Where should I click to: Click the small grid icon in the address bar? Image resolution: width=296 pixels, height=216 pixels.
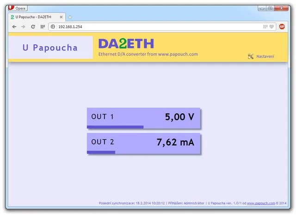coord(265,27)
